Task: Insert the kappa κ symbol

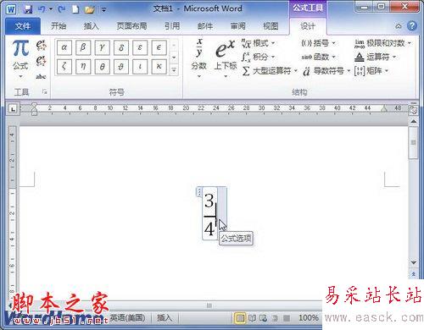Action: tap(159, 67)
